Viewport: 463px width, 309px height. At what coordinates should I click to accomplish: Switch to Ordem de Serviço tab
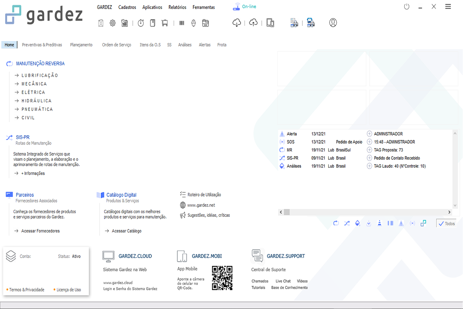(x=117, y=45)
